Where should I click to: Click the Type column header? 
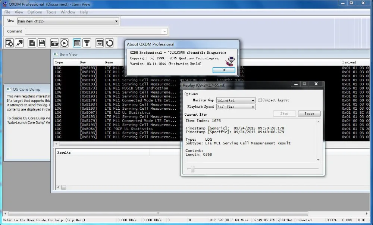point(59,62)
